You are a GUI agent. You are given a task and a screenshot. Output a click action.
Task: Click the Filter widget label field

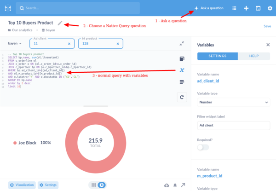[233, 125]
